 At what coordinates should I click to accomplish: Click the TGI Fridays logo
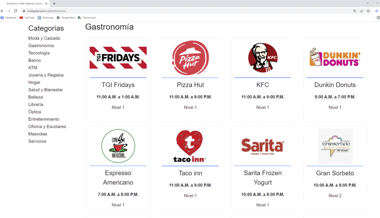118,58
